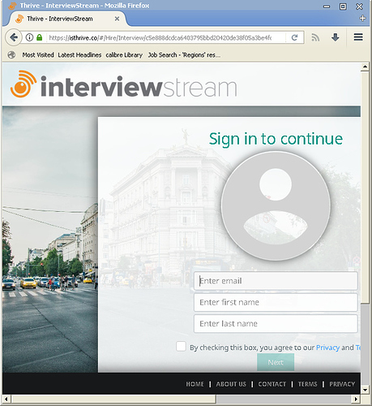This screenshot has height=406, width=372.
Task: Open the Latest Headlines bookmark
Action: point(79,55)
